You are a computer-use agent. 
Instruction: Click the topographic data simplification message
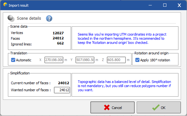tap(124, 86)
